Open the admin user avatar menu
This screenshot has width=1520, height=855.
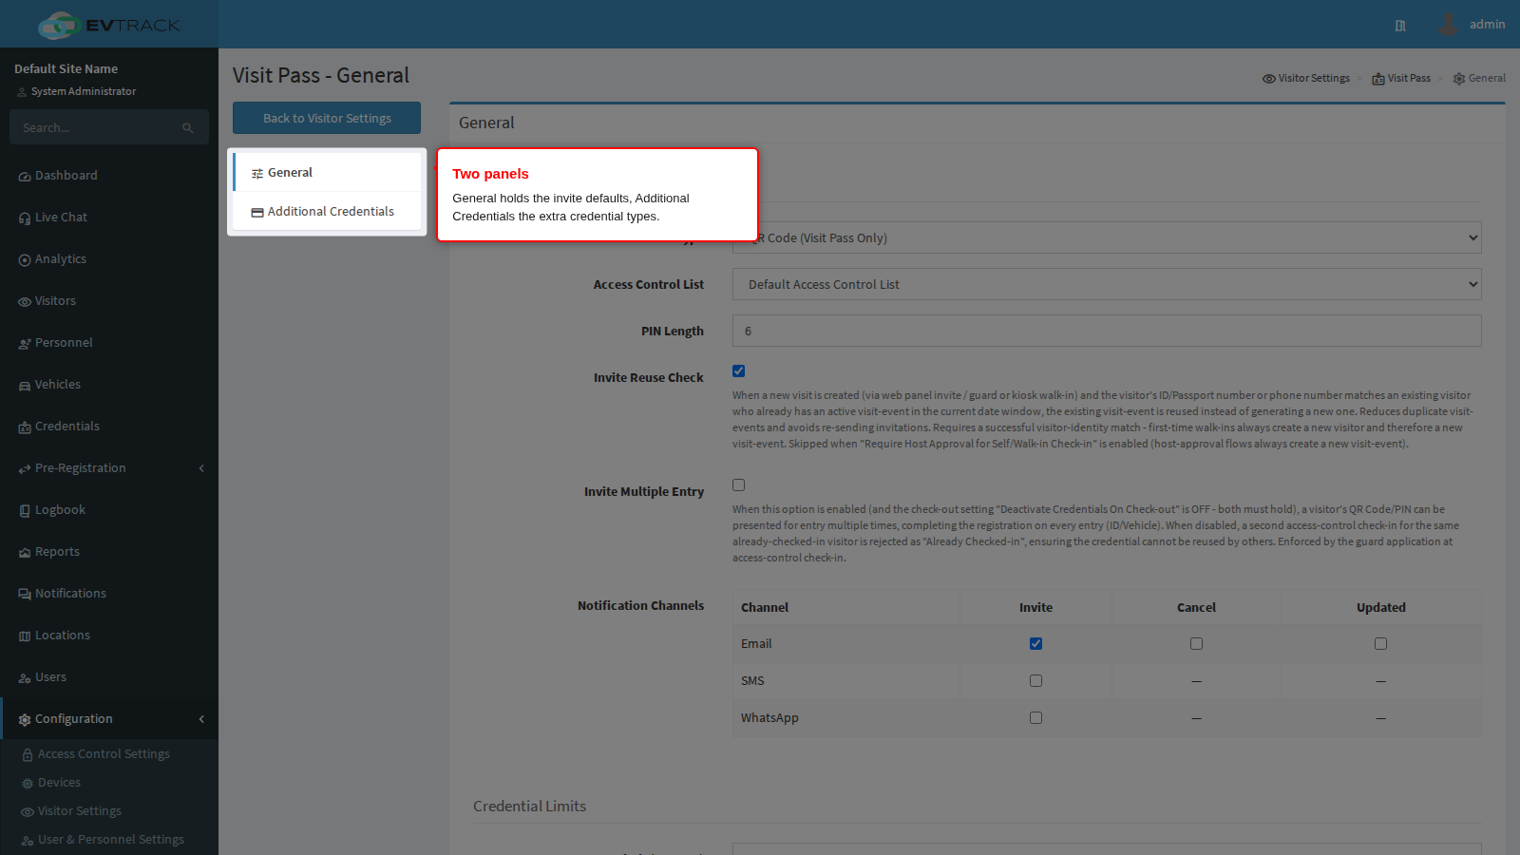1448,24
